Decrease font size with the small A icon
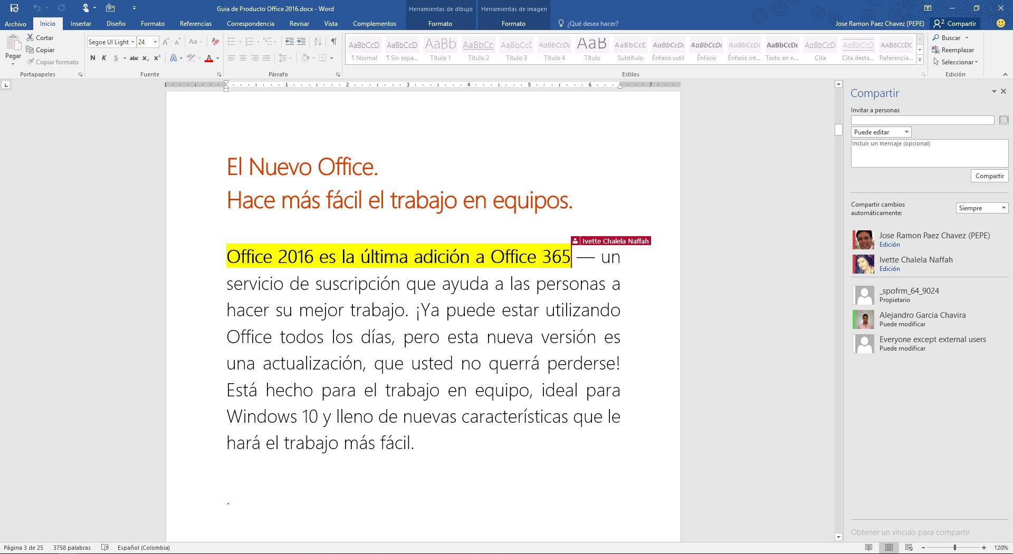The width and height of the screenshot is (1013, 554). point(177,42)
